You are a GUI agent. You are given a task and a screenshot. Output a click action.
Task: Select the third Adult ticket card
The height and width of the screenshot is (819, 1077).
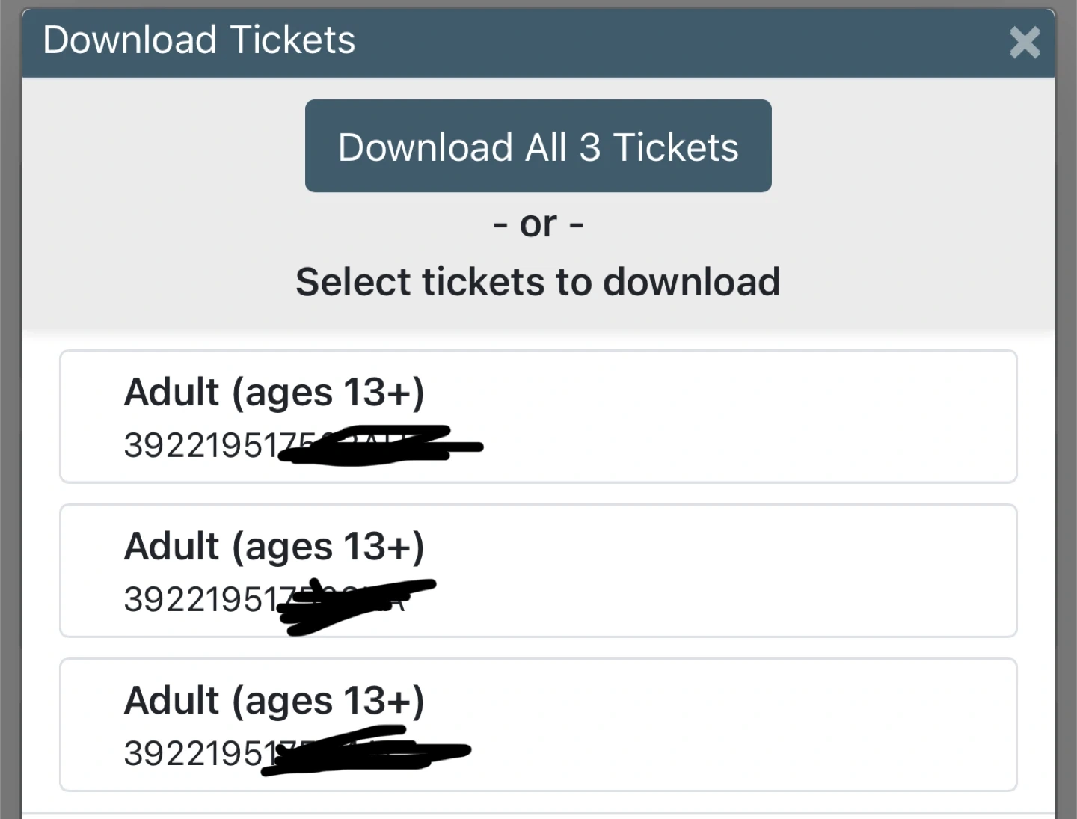pos(538,725)
